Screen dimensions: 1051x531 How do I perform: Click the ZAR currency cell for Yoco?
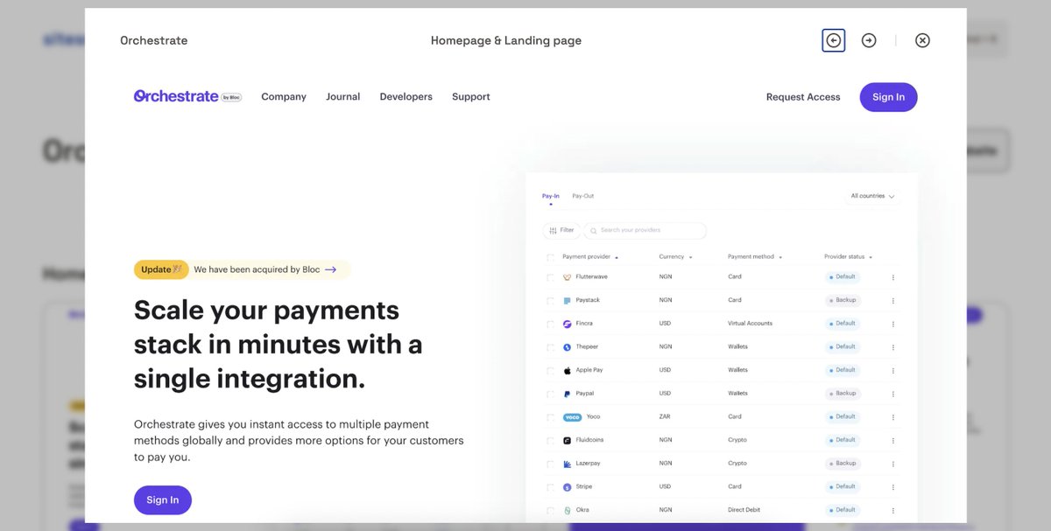pos(665,417)
